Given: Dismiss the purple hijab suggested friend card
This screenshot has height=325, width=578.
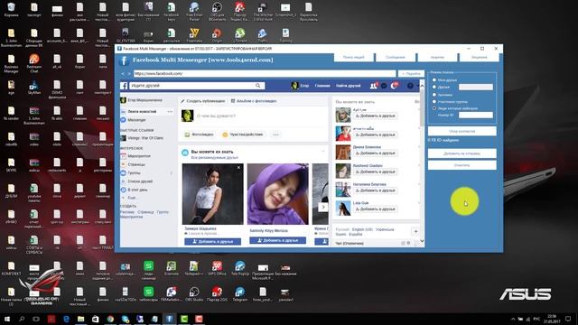Looking at the screenshot, I should (303, 168).
